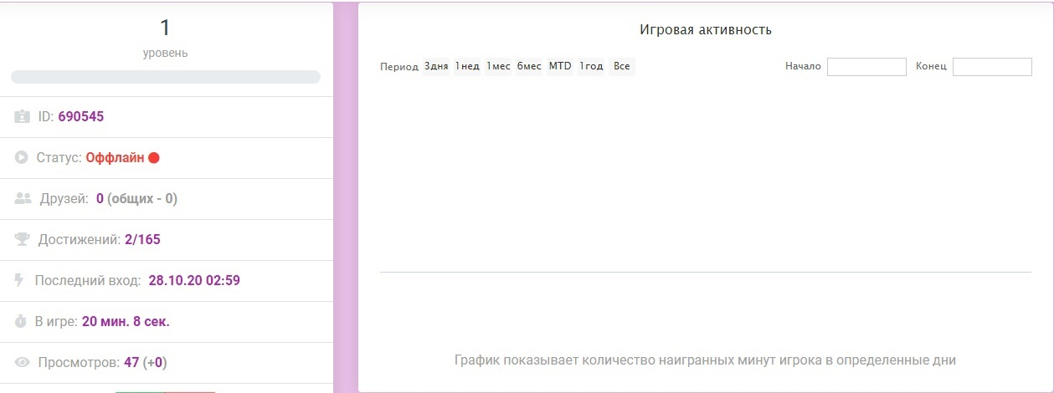The width and height of the screenshot is (1054, 393).
Task: Click the friends people icon
Action: coord(23,198)
